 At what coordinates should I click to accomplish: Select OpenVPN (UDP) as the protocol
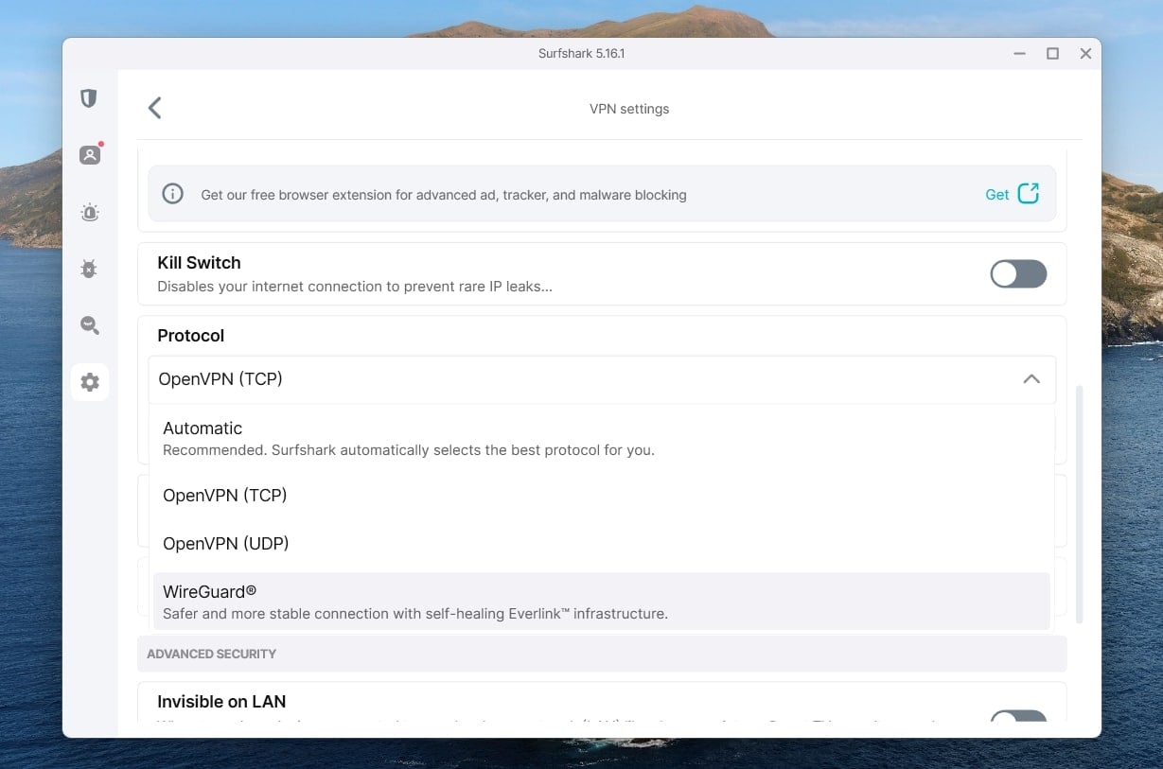tap(226, 543)
